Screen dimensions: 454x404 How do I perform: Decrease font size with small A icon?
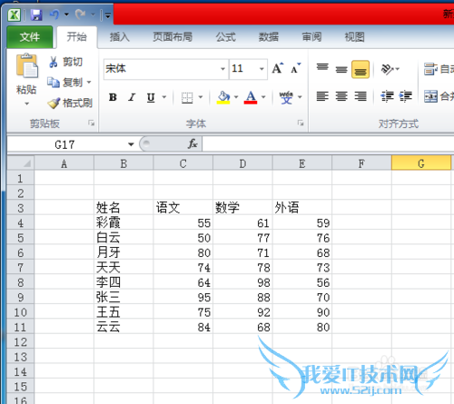click(x=296, y=68)
